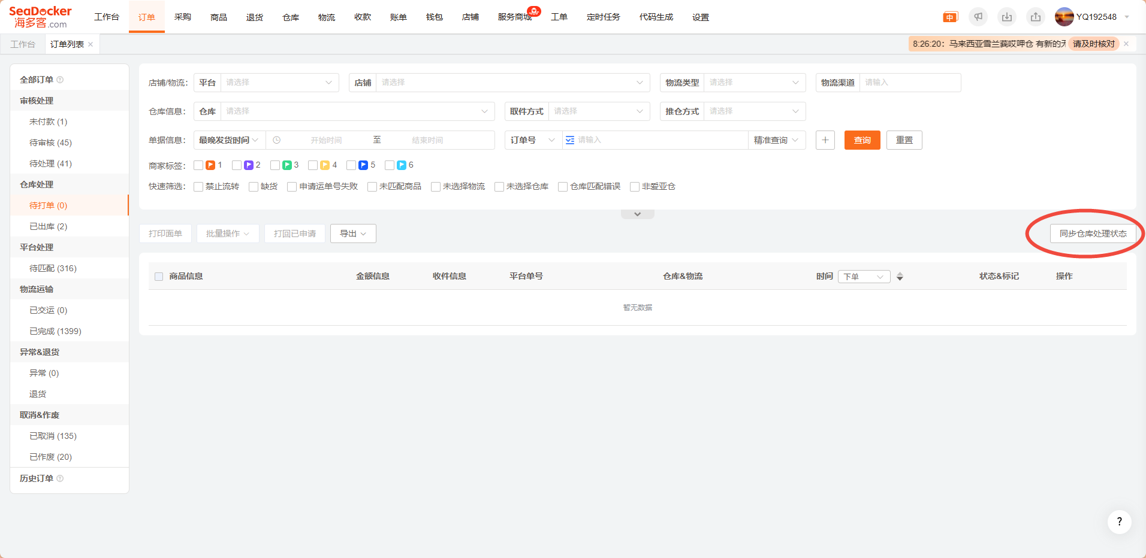Close the 订单列表 tab

[91, 44]
